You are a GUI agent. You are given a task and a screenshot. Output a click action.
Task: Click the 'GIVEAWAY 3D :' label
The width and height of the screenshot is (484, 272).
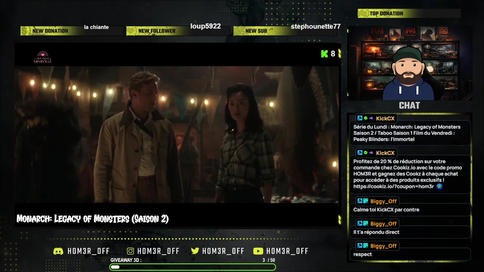click(126, 260)
